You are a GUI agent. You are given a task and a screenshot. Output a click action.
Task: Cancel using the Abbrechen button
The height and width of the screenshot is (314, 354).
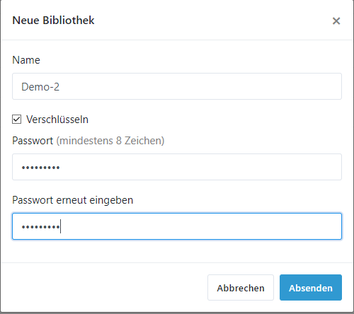pyautogui.click(x=241, y=287)
